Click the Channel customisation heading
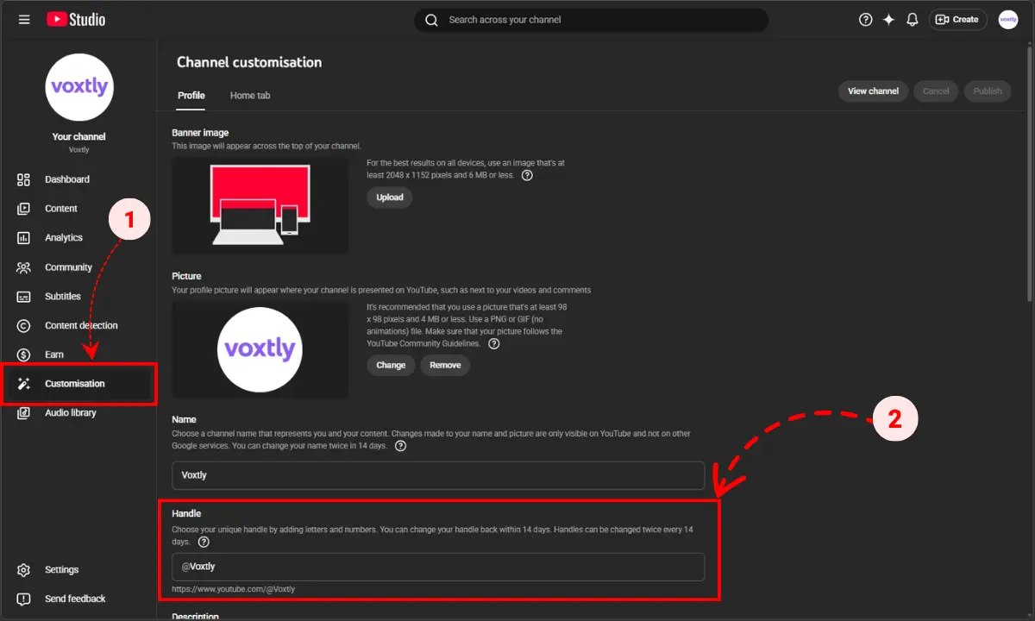The image size is (1035, 621). (x=249, y=62)
